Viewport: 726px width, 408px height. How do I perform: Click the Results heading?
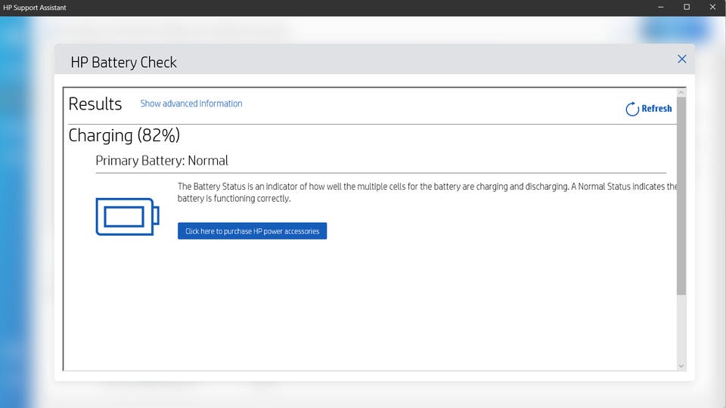click(x=95, y=104)
